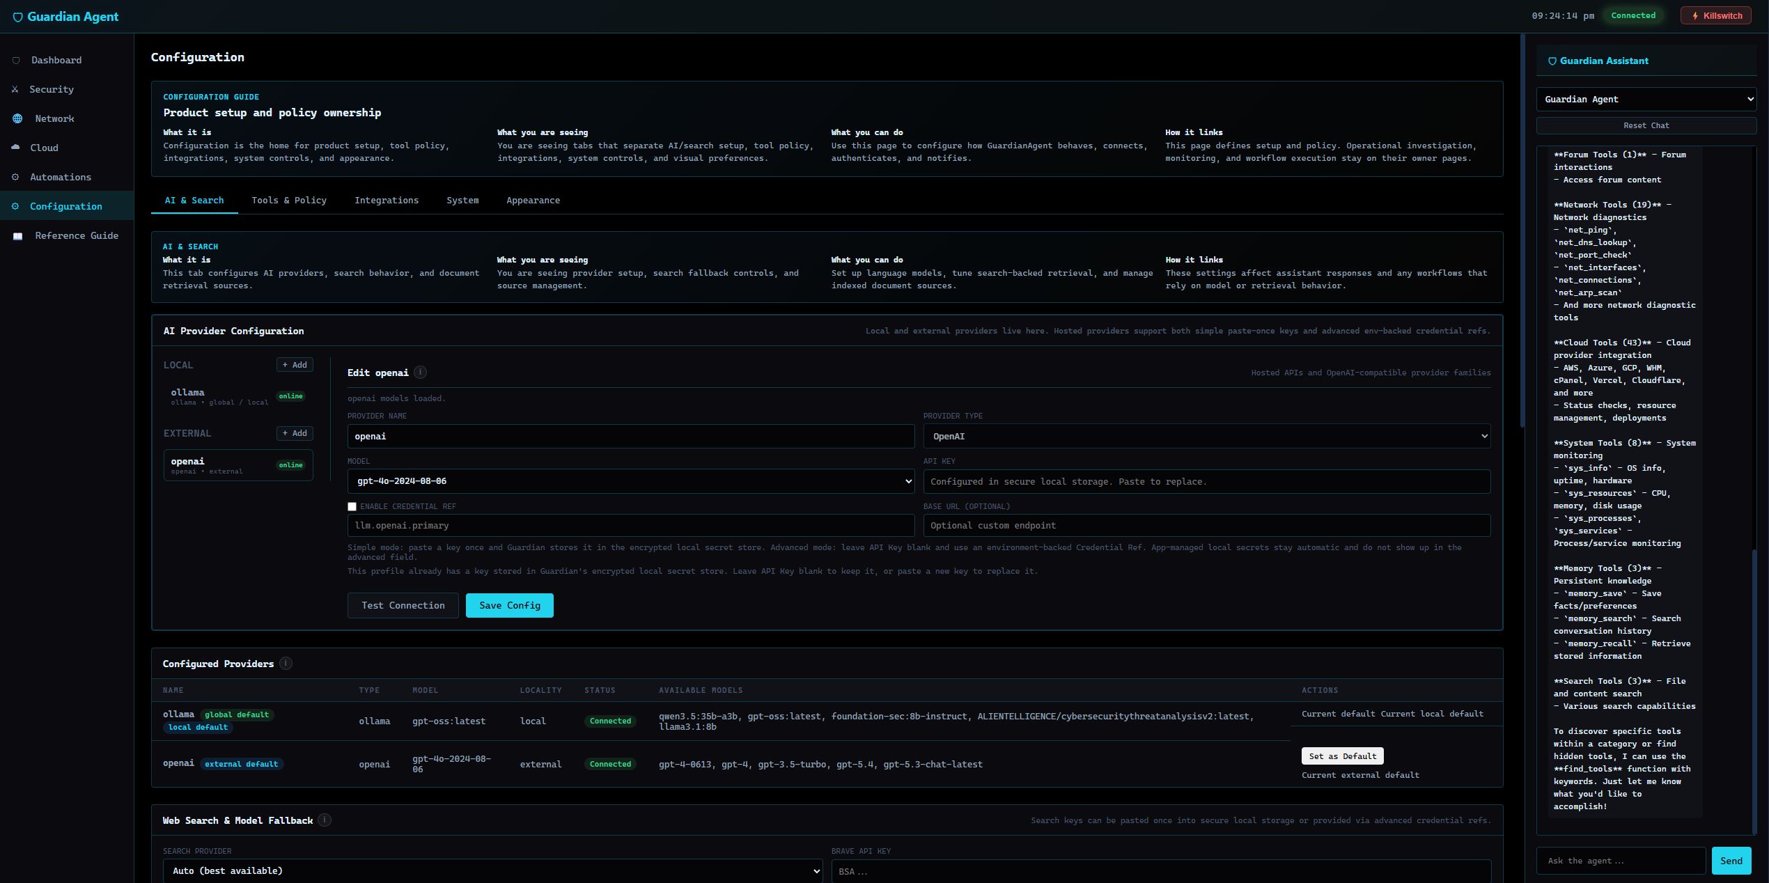Screen dimensions: 1769x883
Task: Click the Provider Name input field
Action: point(631,437)
